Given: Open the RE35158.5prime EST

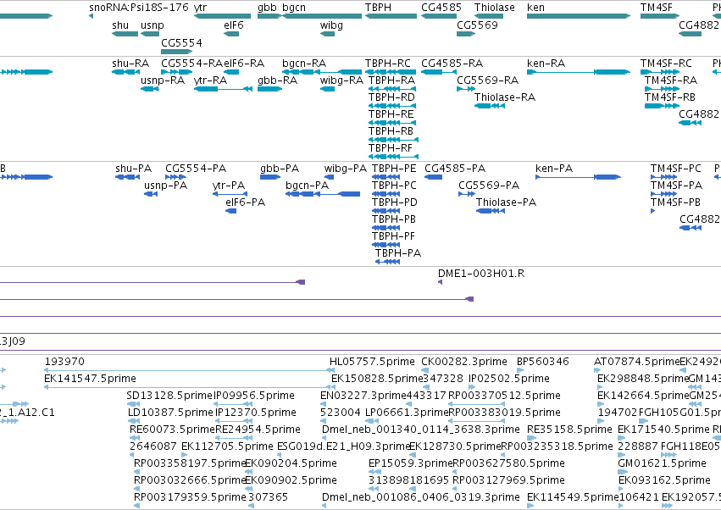Looking at the screenshot, I should point(530,438).
